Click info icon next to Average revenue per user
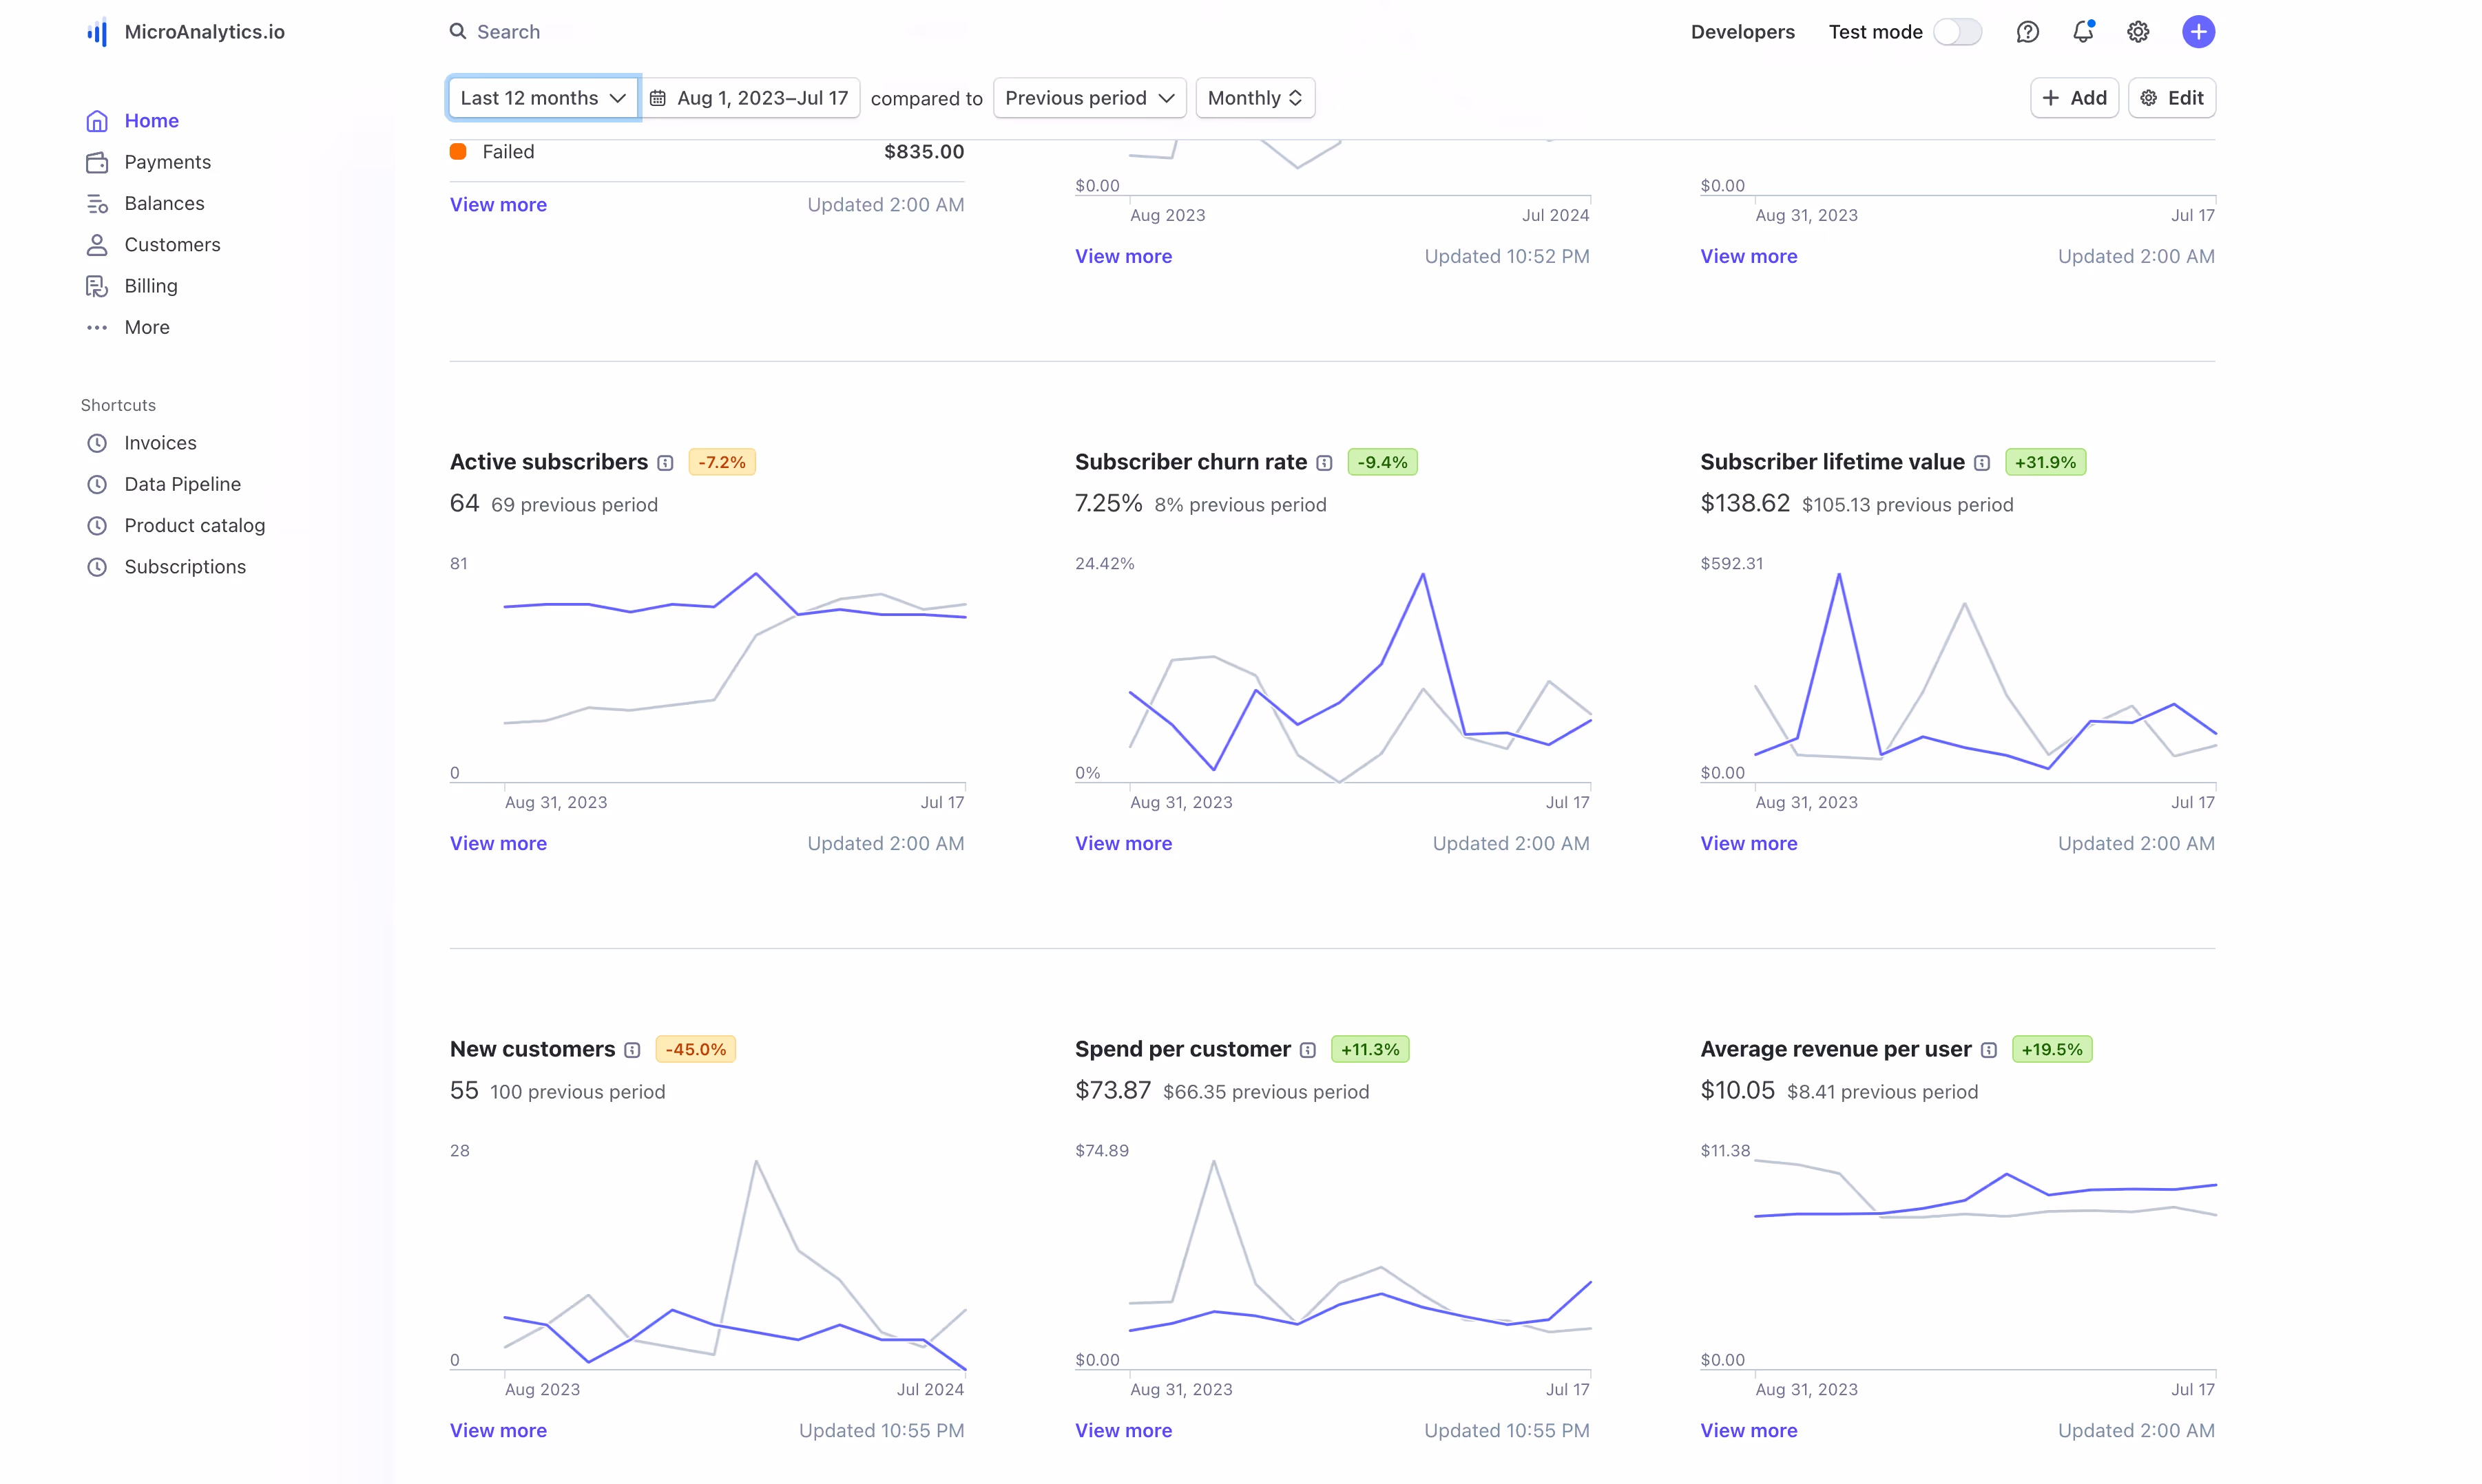2482x1484 pixels. pos(1988,1050)
